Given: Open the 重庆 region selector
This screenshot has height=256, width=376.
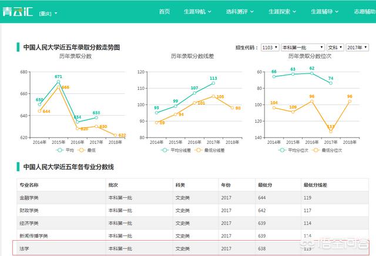Looking at the screenshot, I should click(48, 14).
